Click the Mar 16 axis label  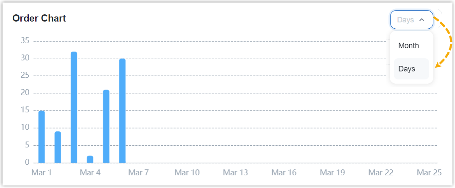point(284,172)
